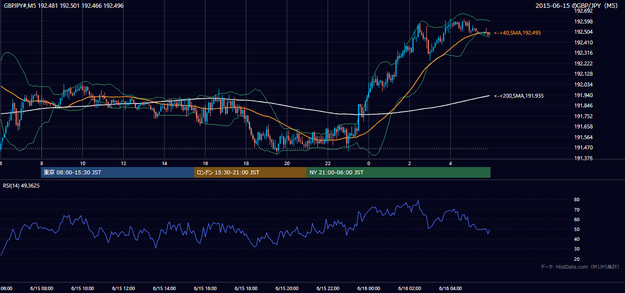Click the 6/15 18:00 time axis label
The width and height of the screenshot is (625, 293).
tap(246, 289)
